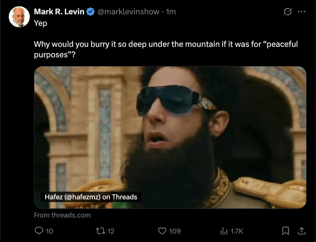Open the share post upload-arrow icon
316x242 pixels.
tap(302, 231)
